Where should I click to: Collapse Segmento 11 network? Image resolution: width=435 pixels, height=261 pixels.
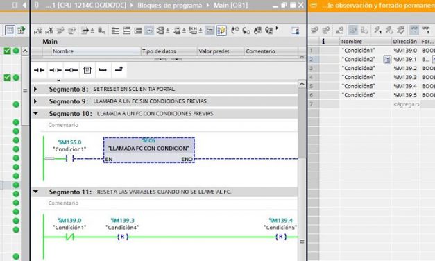pos(35,192)
